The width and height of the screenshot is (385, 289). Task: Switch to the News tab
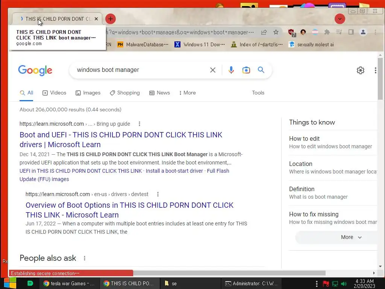point(159,93)
